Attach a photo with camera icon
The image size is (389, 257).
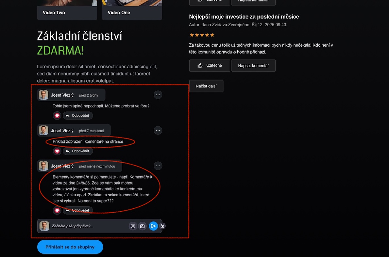143,226
